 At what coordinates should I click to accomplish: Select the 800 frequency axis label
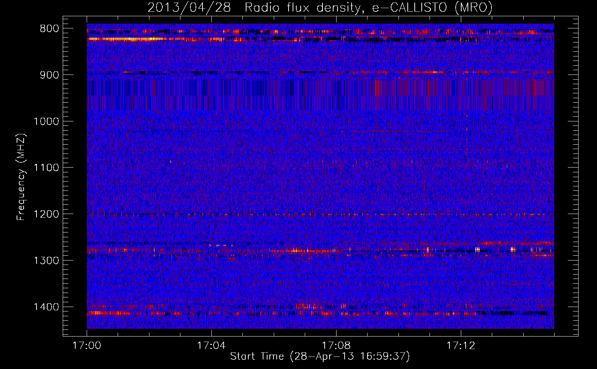click(x=49, y=29)
